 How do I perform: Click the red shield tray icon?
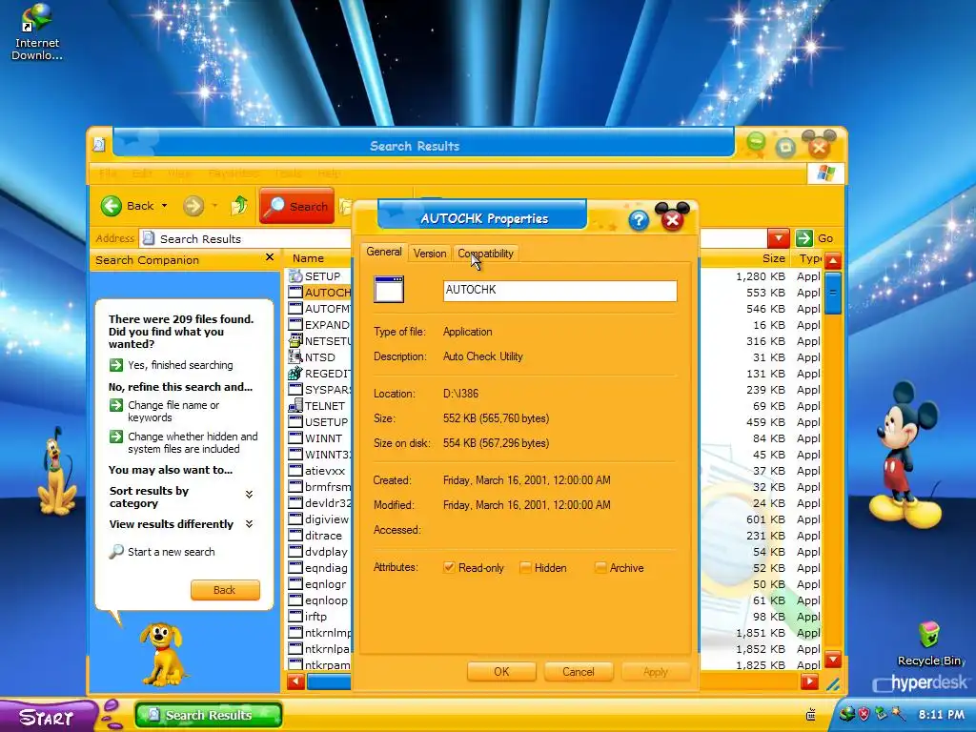tap(864, 714)
